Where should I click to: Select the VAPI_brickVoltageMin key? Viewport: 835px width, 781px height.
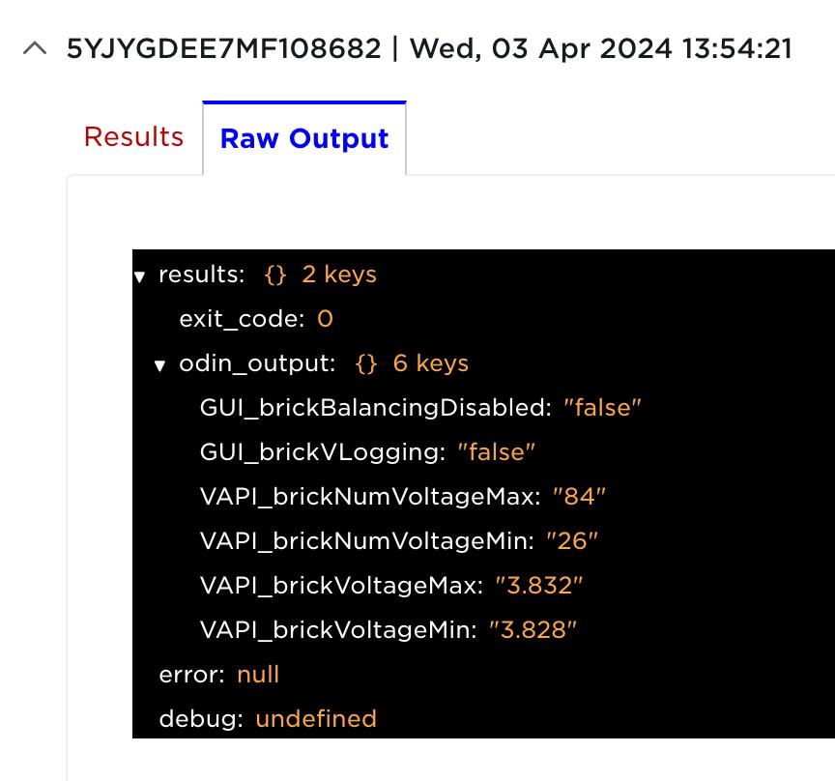coord(338,630)
